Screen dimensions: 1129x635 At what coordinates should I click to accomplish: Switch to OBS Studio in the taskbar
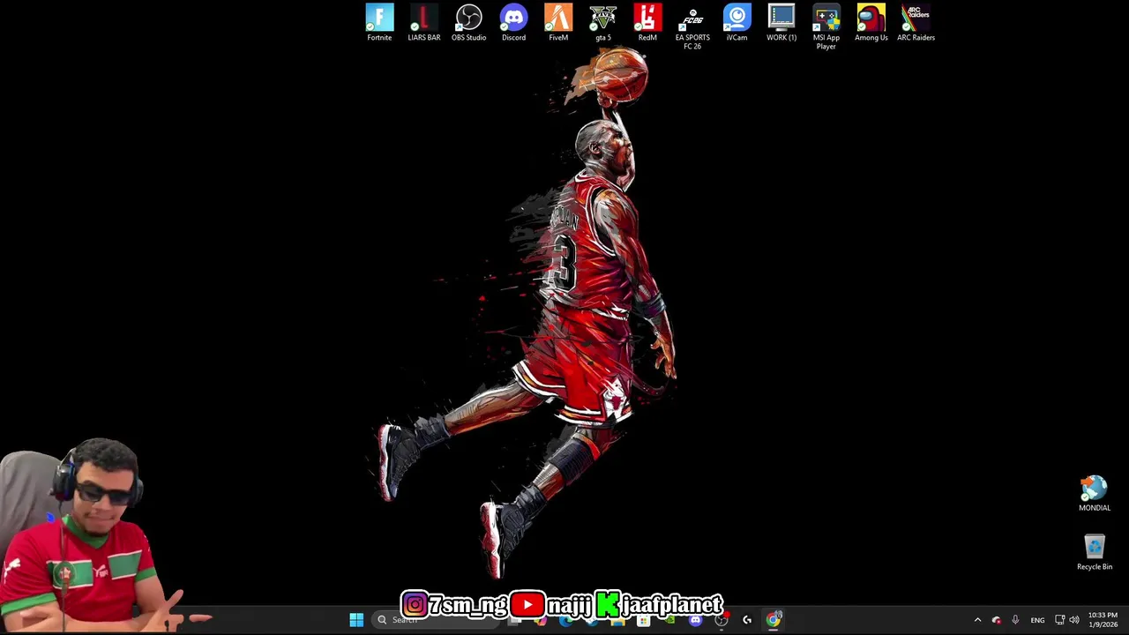721,620
